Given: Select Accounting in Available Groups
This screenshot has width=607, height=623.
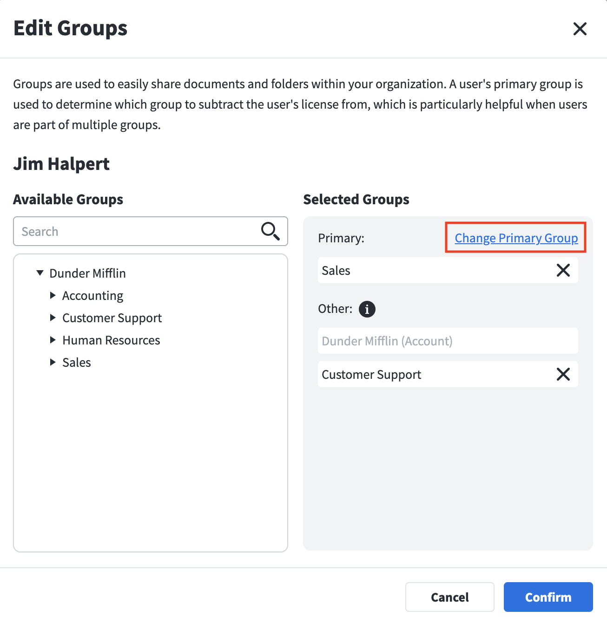Looking at the screenshot, I should click(x=92, y=295).
